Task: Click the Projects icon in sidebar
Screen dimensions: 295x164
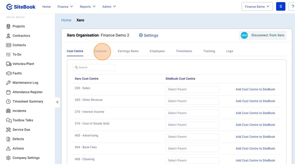Action: (9, 26)
